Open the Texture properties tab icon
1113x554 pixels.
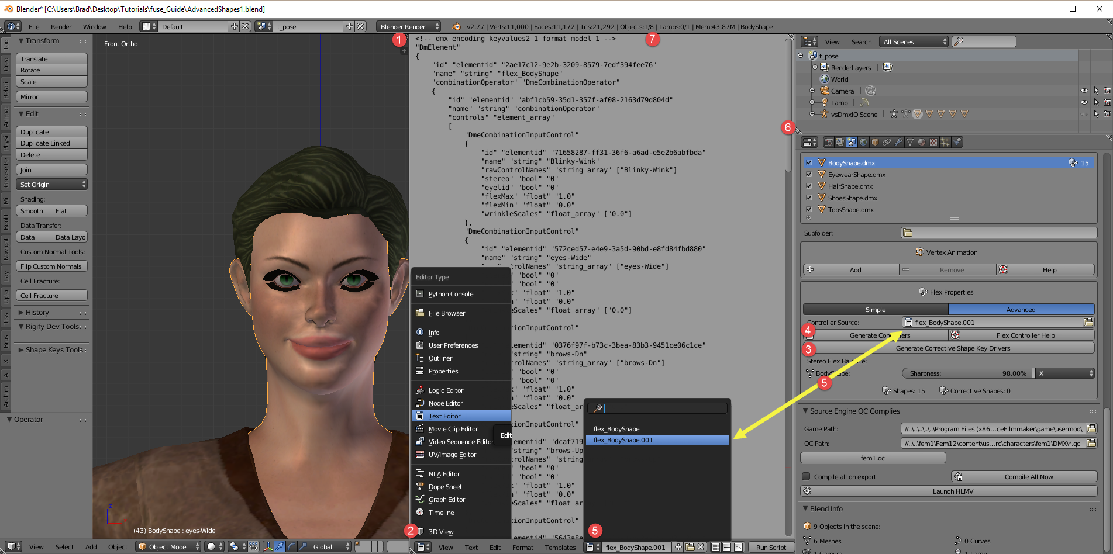933,142
